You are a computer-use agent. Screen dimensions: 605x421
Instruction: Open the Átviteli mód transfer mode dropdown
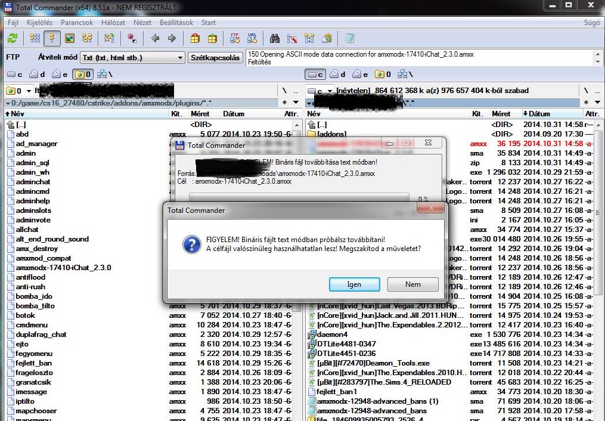click(x=132, y=57)
